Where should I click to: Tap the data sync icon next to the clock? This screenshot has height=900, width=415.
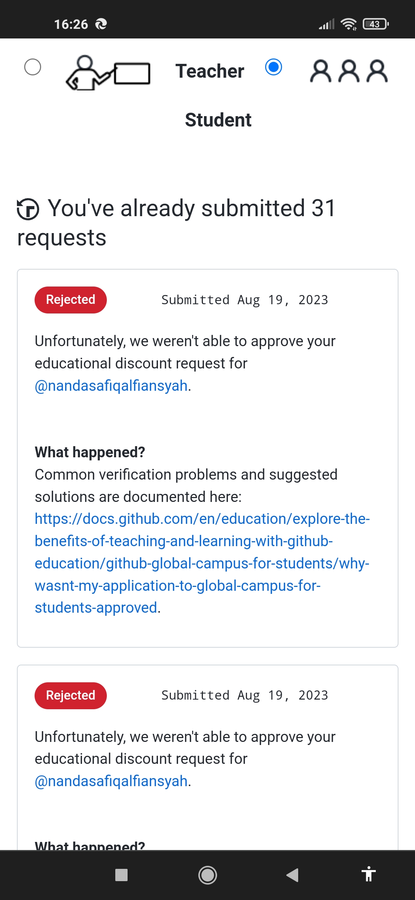click(101, 24)
